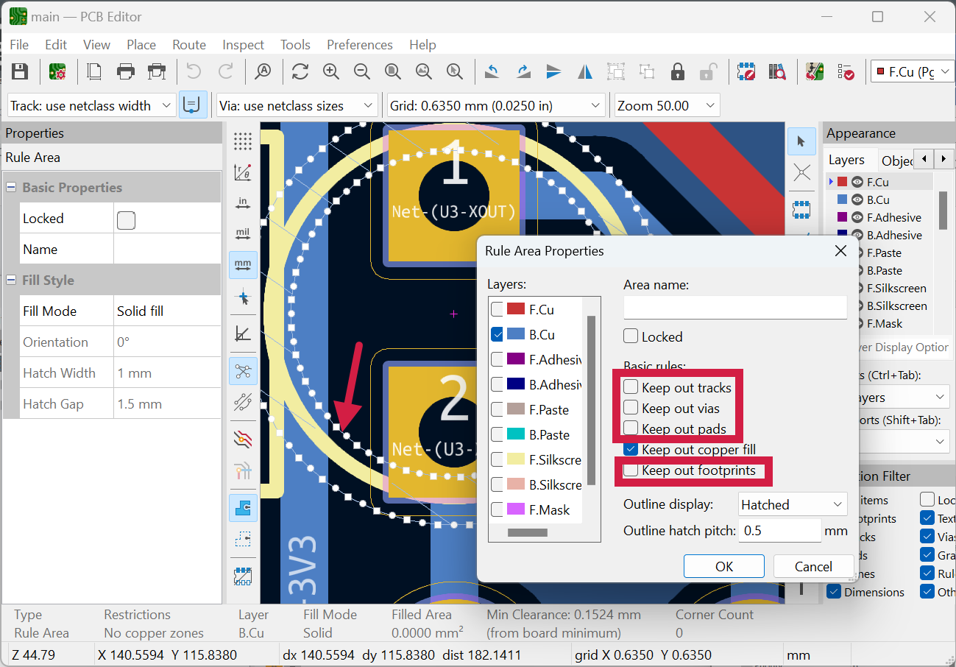956x667 pixels.
Task: Toggle polar coordinates icon
Action: click(243, 172)
